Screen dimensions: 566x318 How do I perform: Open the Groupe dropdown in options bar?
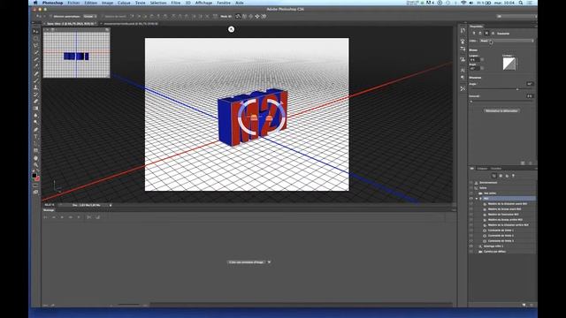pos(90,16)
